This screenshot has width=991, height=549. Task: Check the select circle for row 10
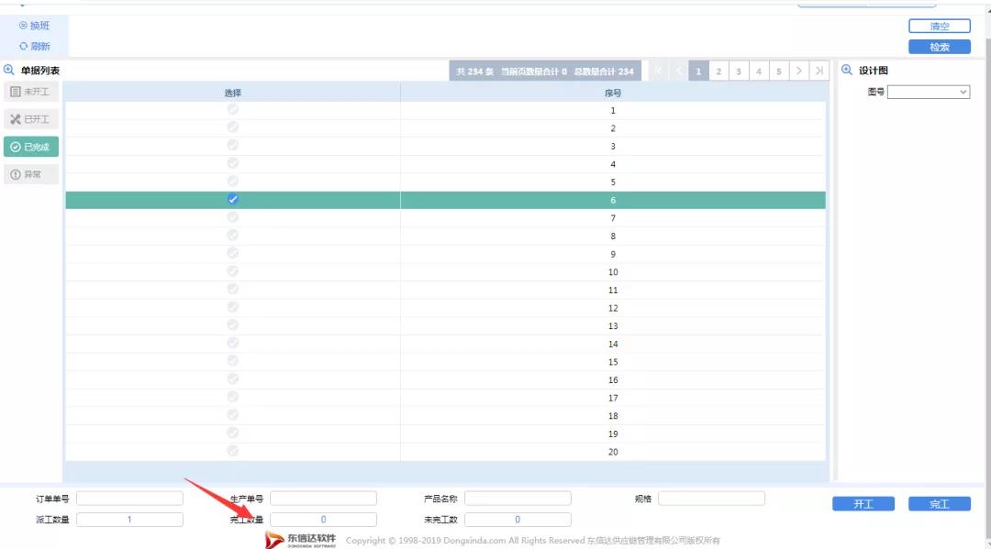point(233,271)
